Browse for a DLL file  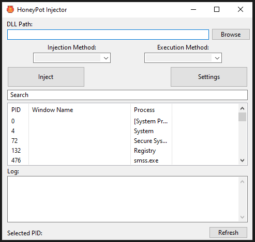click(x=231, y=35)
